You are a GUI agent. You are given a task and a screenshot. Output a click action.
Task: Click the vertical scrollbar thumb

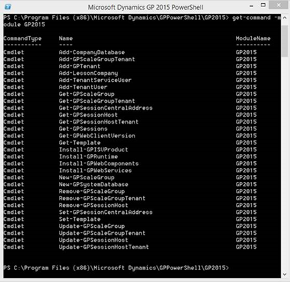[x=284, y=41]
